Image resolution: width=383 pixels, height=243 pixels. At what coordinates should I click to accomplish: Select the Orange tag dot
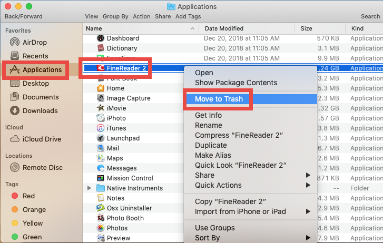tap(15, 209)
